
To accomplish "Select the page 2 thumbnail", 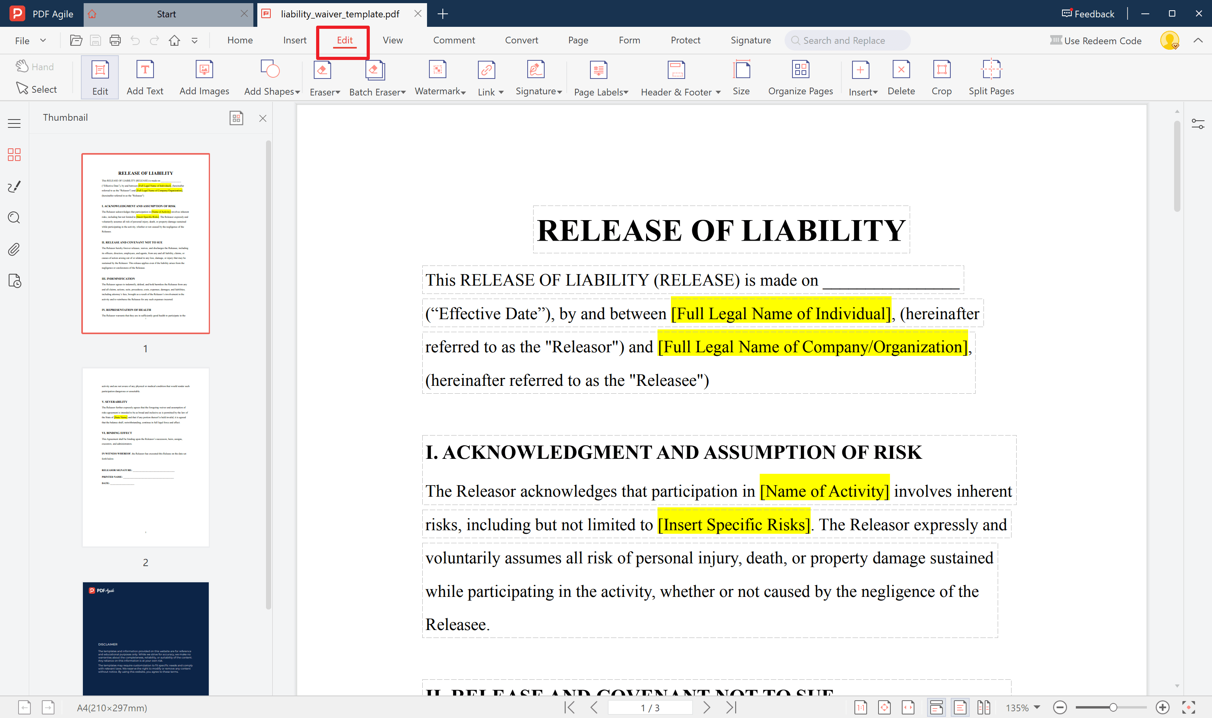I will point(145,457).
